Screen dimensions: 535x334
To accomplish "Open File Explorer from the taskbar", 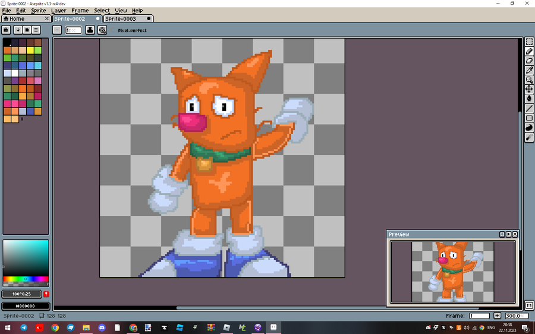I will [x=86, y=327].
